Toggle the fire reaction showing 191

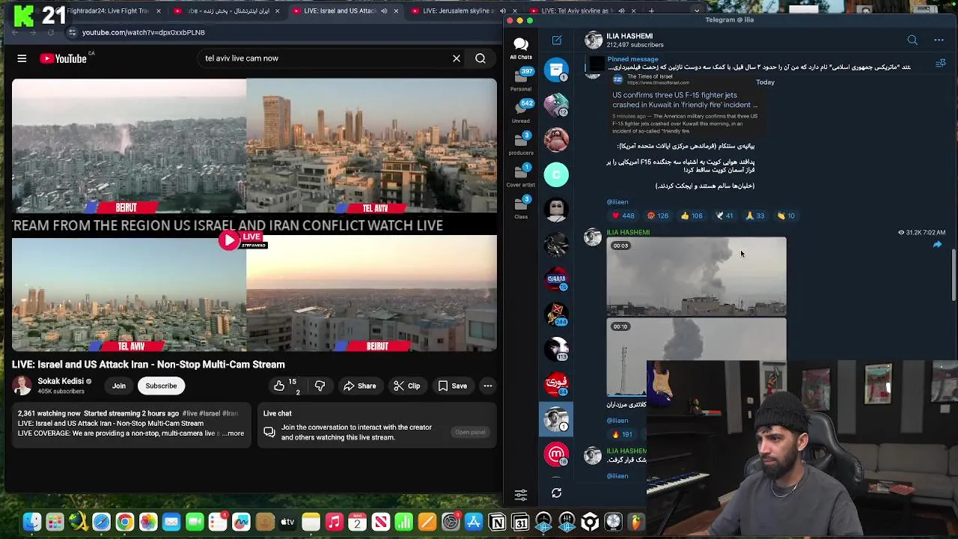[623, 434]
